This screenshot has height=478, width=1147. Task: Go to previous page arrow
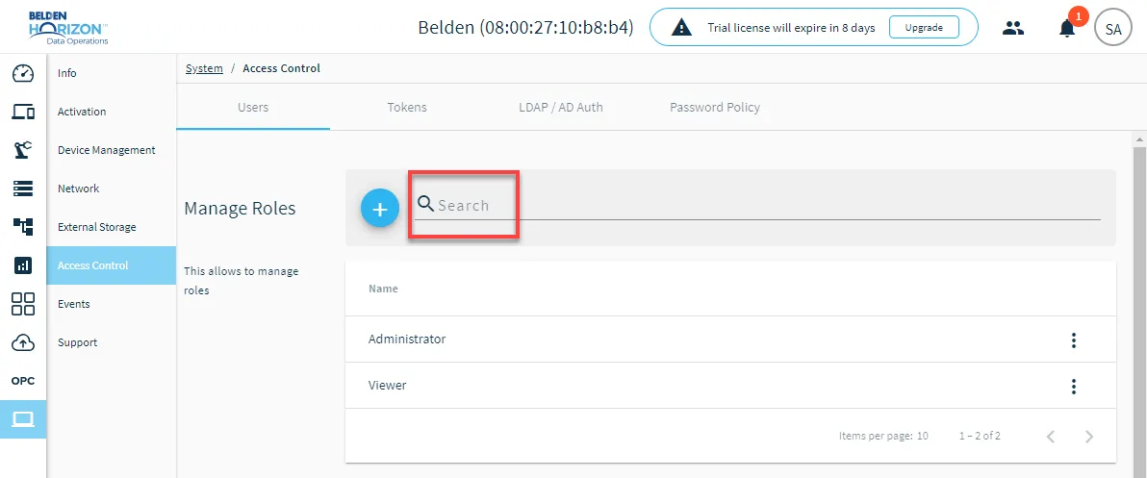click(1051, 437)
